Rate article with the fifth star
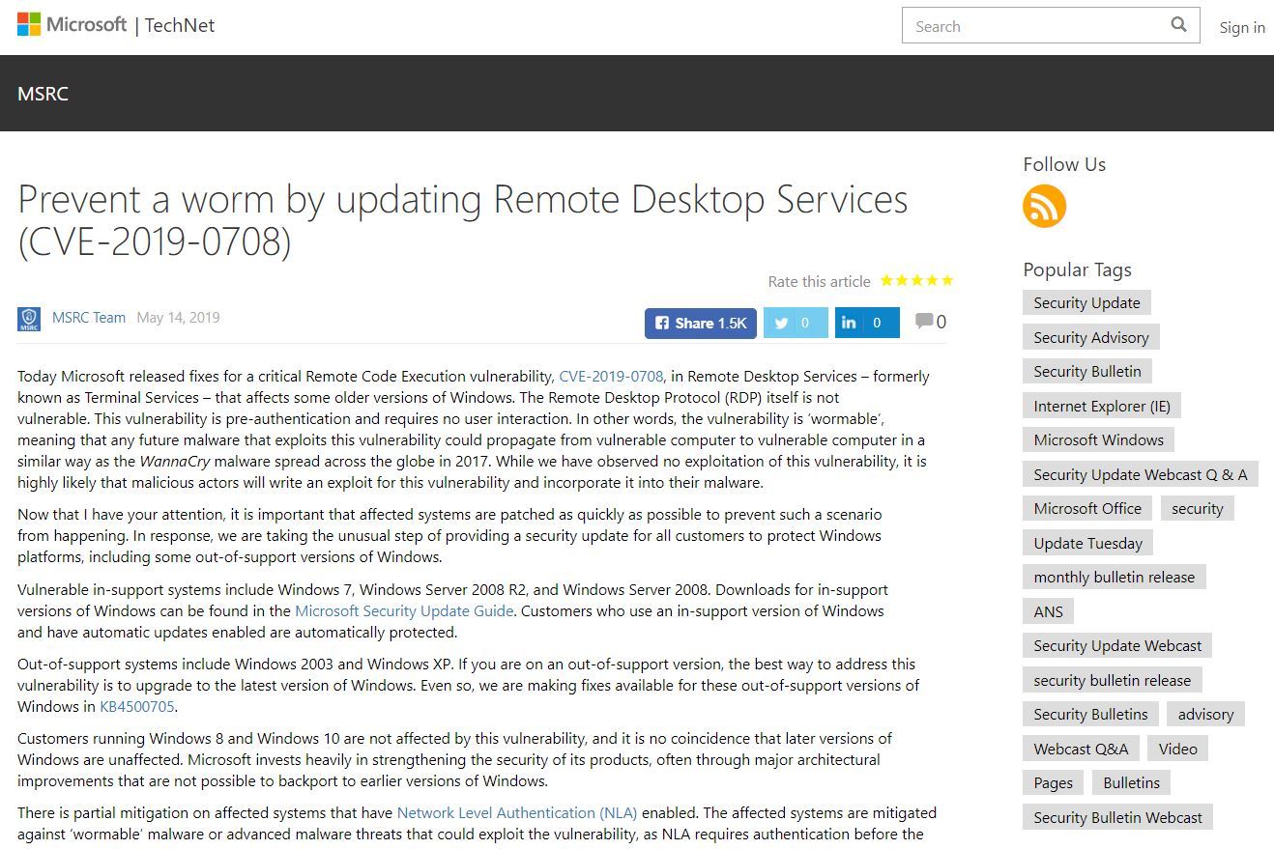The image size is (1274, 849). point(947,281)
